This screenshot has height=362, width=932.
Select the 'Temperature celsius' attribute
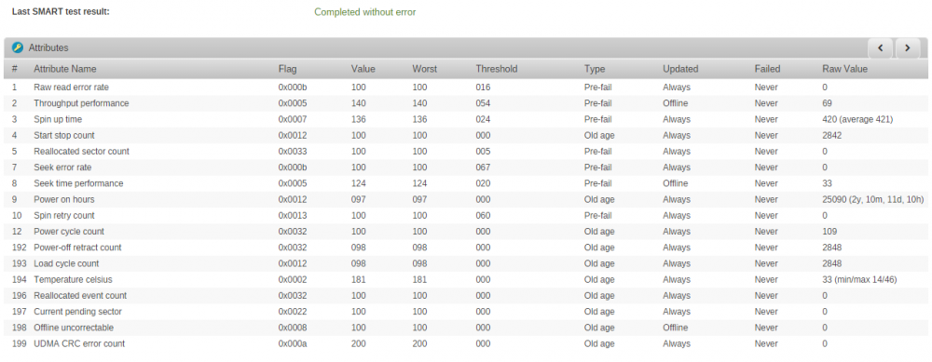pyautogui.click(x=73, y=279)
